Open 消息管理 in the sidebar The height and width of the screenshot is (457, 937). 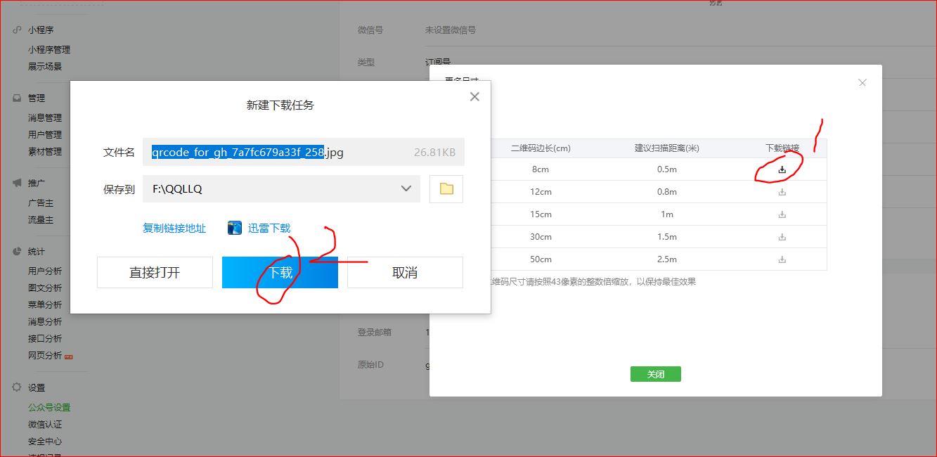[45, 117]
